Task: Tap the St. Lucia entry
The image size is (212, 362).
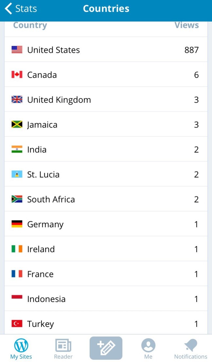Action: tap(43, 174)
